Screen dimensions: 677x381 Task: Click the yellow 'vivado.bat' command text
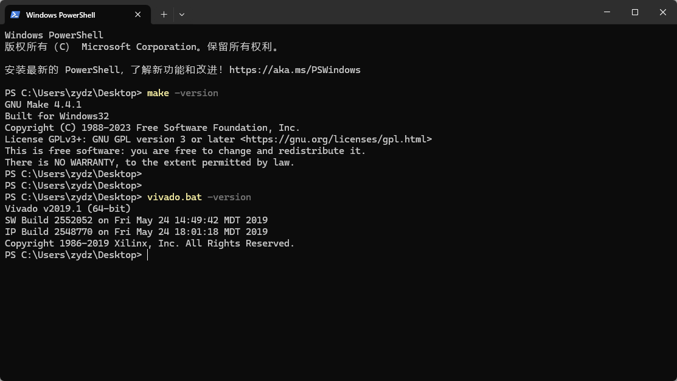tap(174, 197)
